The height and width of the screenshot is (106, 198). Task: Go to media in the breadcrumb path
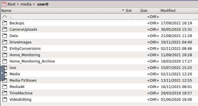[26, 4]
